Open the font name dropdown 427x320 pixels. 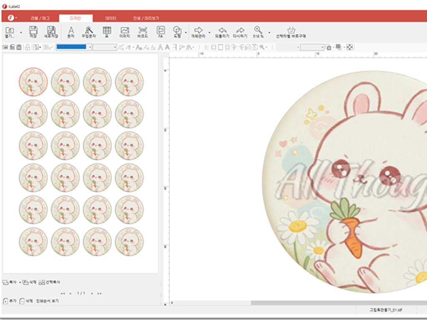[89, 47]
